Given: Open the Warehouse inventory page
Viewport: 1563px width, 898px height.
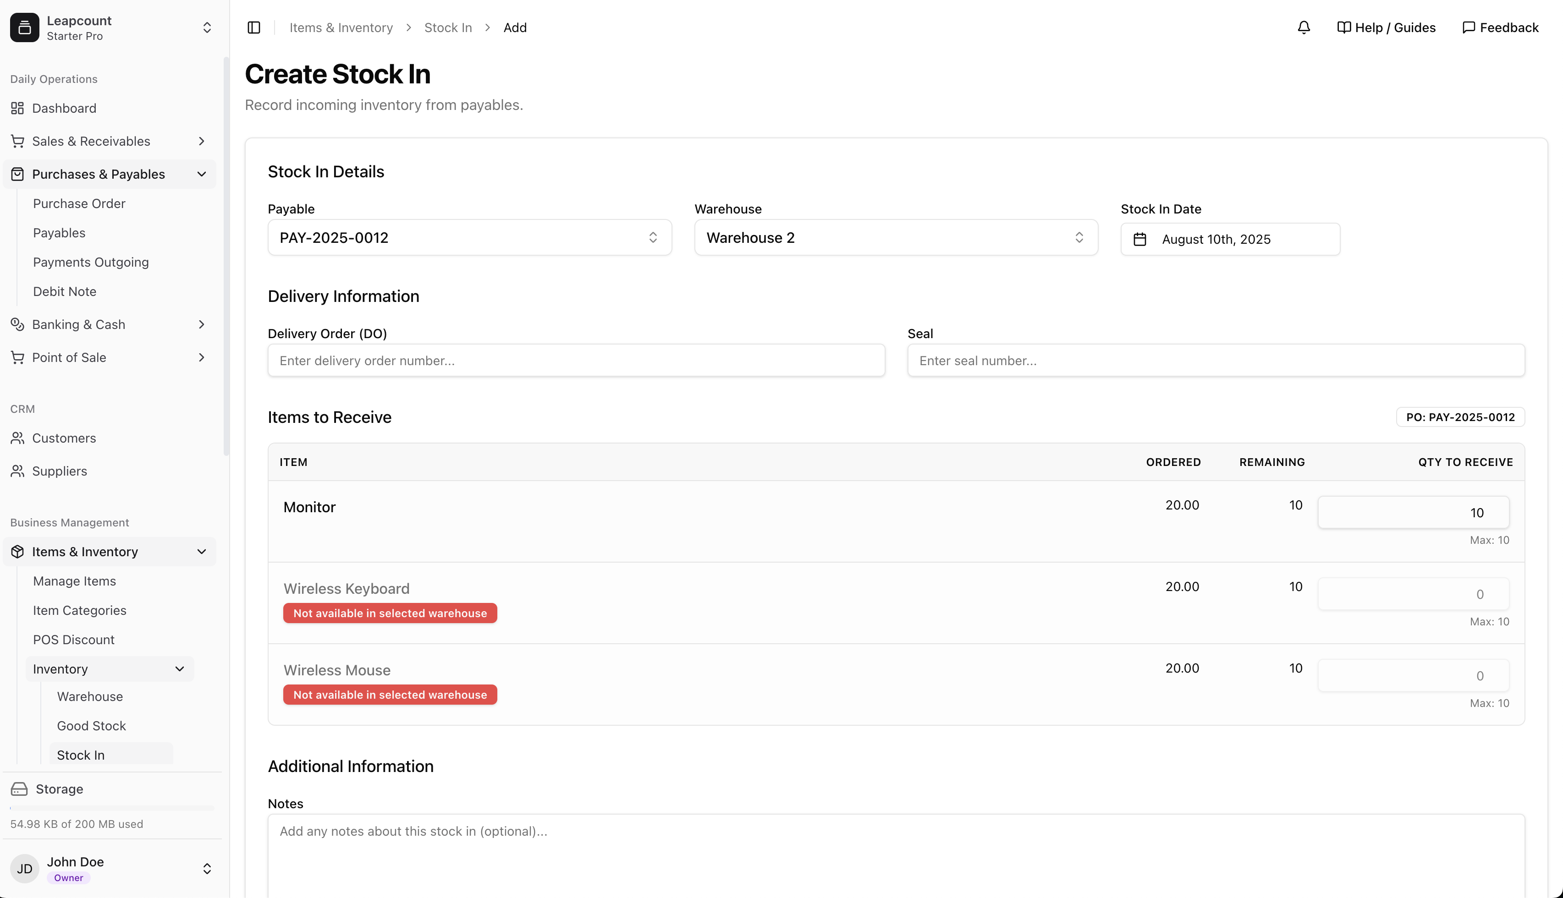Looking at the screenshot, I should pos(90,697).
